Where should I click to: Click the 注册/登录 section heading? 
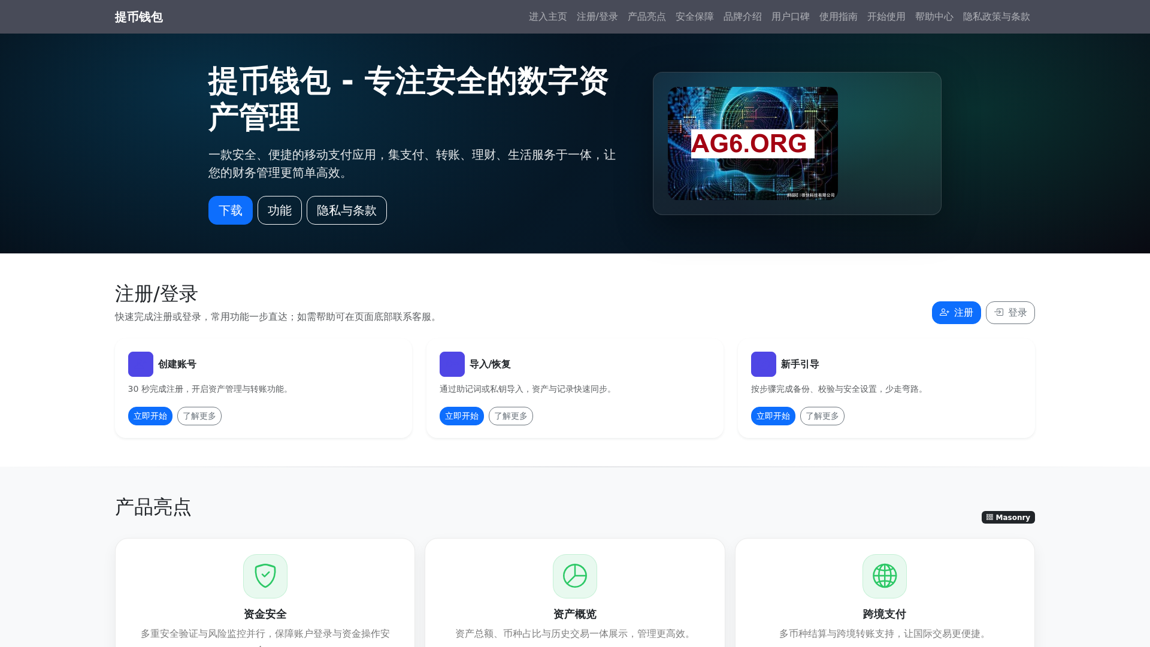pos(156,294)
